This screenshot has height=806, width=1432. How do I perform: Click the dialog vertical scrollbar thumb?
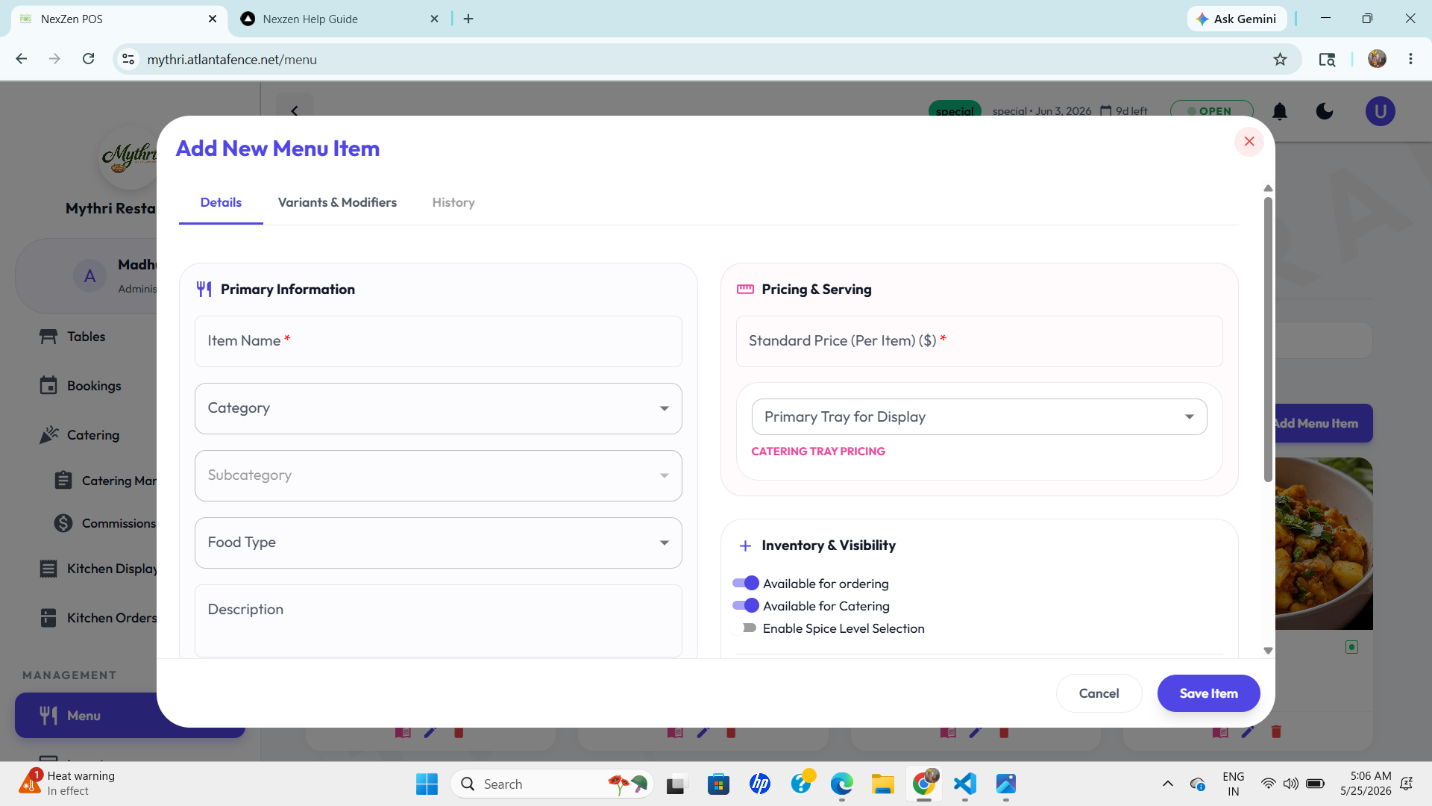point(1268,340)
